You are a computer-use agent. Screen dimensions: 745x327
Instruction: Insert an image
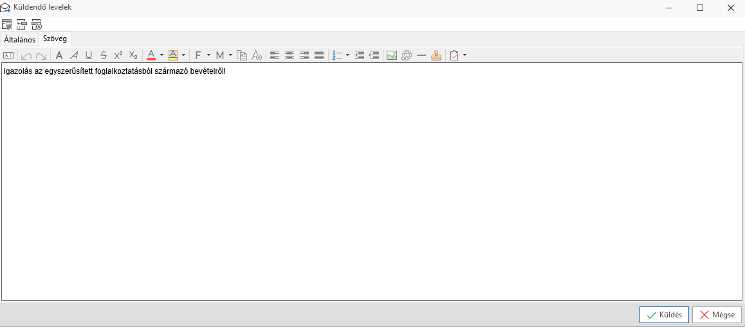[x=392, y=55]
